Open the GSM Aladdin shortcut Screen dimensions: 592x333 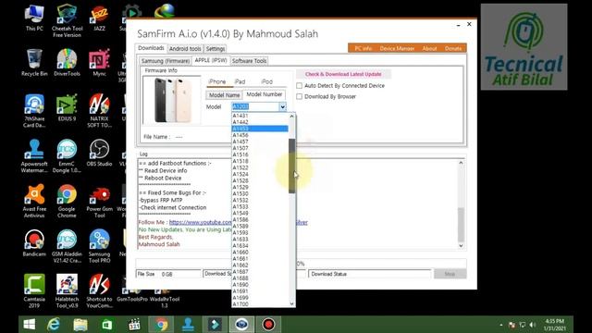pos(67,246)
